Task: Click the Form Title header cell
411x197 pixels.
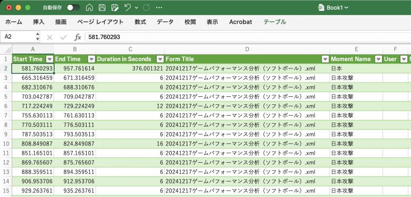Action: pyautogui.click(x=247, y=59)
